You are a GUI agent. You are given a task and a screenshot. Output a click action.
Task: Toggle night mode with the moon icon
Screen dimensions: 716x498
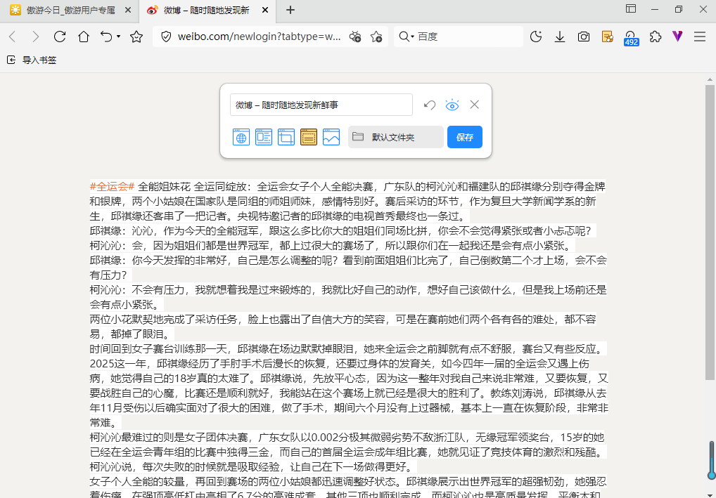pyautogui.click(x=536, y=37)
